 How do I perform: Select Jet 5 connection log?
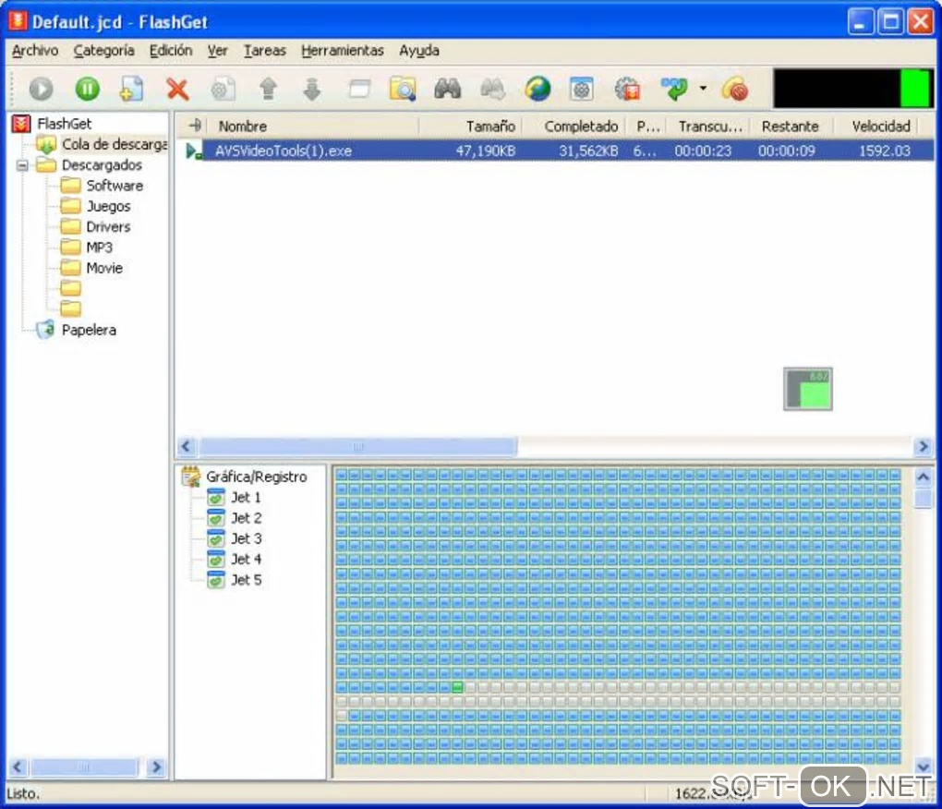click(x=246, y=580)
